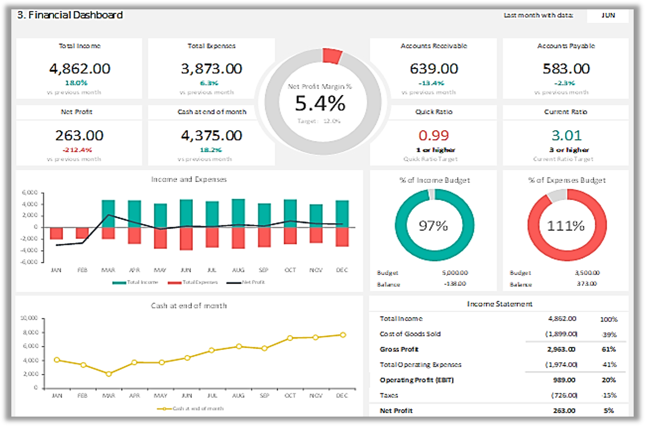Click the Total Expenses value 3,873.00
The width and height of the screenshot is (645, 426).
coord(212,69)
